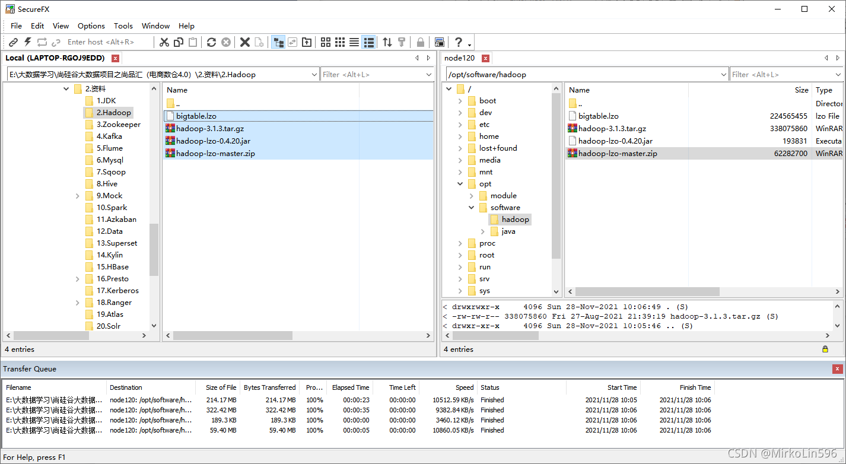The width and height of the screenshot is (846, 464).
Task: Click the transfer queue arrows icon
Action: 387,42
